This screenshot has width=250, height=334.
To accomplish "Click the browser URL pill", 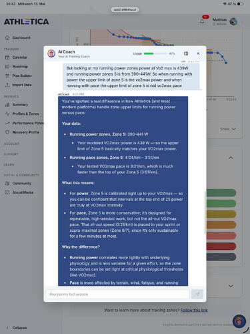I will coord(125,9).
